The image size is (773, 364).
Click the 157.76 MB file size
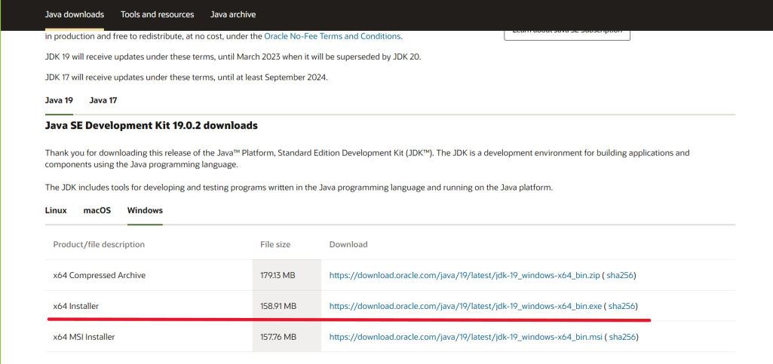278,337
